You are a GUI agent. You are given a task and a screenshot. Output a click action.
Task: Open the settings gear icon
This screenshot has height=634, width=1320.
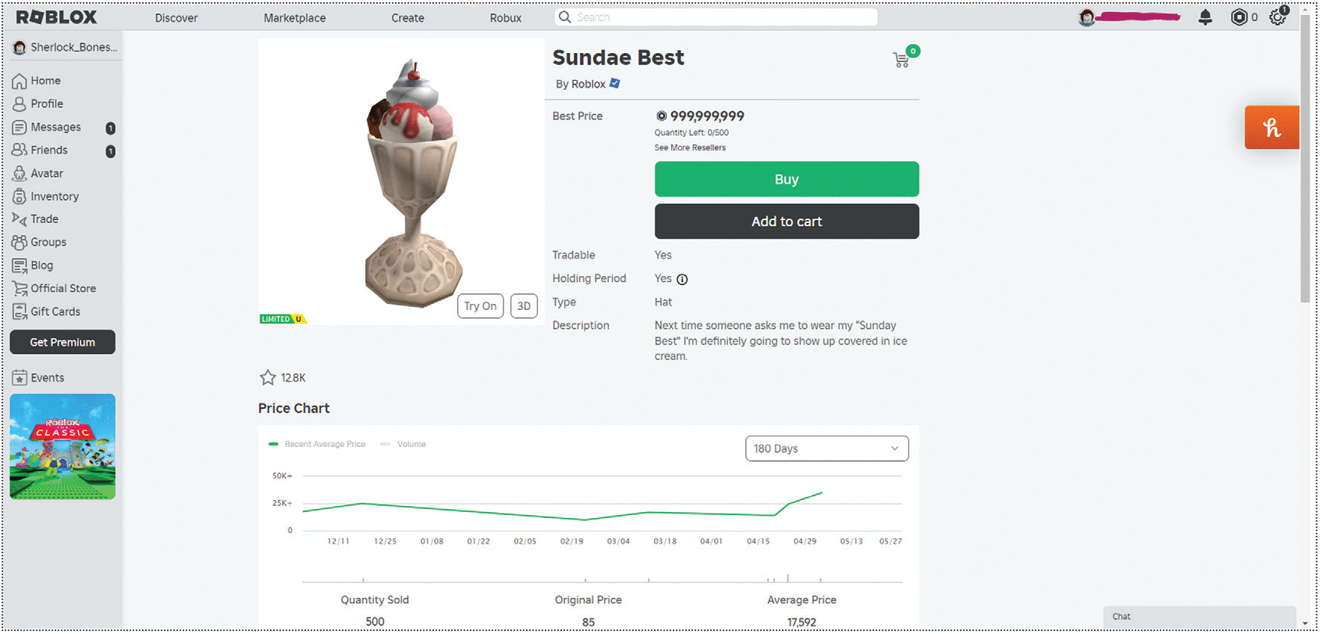tap(1277, 17)
